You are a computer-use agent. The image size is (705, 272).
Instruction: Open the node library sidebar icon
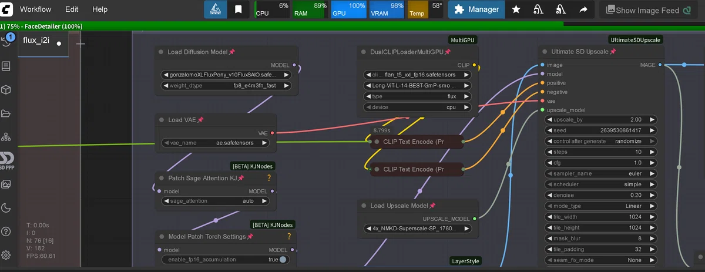click(6, 66)
